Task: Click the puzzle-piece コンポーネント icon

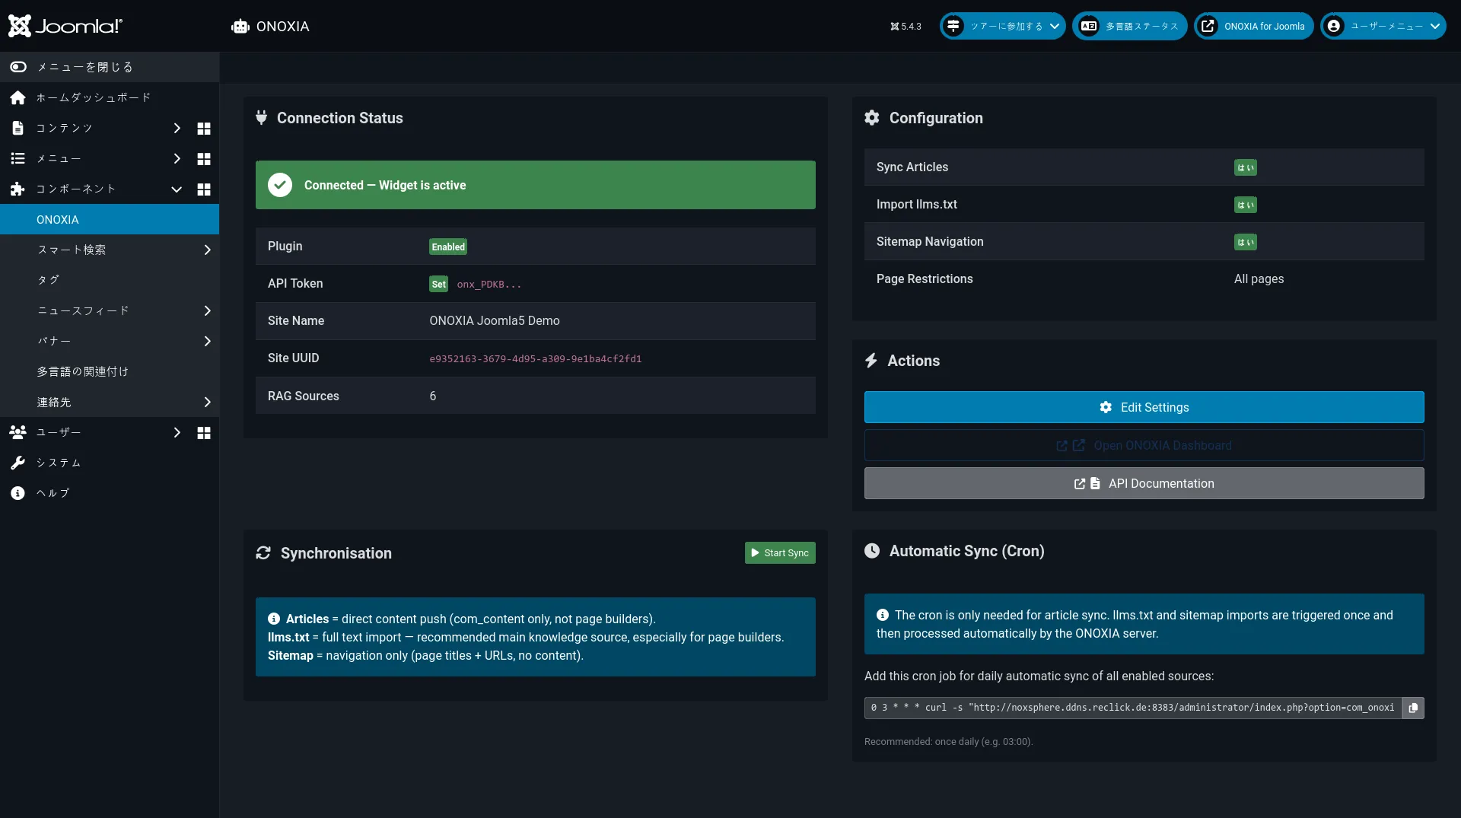Action: point(18,189)
